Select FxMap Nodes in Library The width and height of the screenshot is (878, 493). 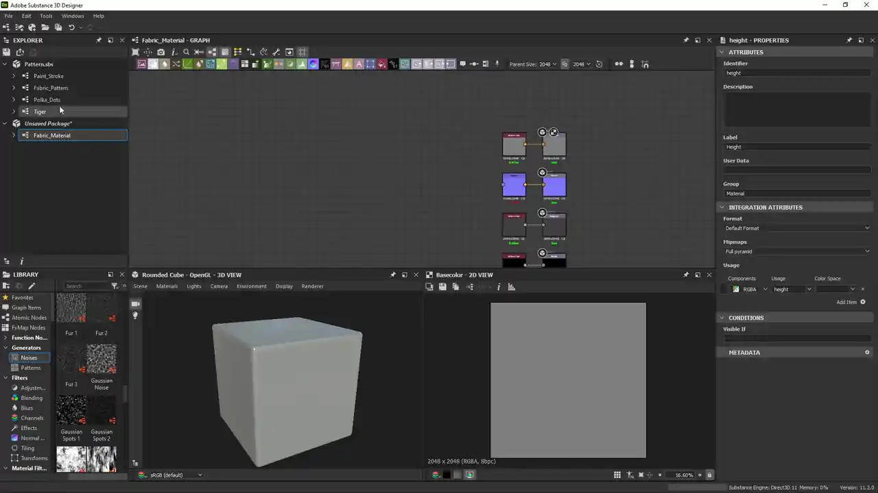(28, 327)
